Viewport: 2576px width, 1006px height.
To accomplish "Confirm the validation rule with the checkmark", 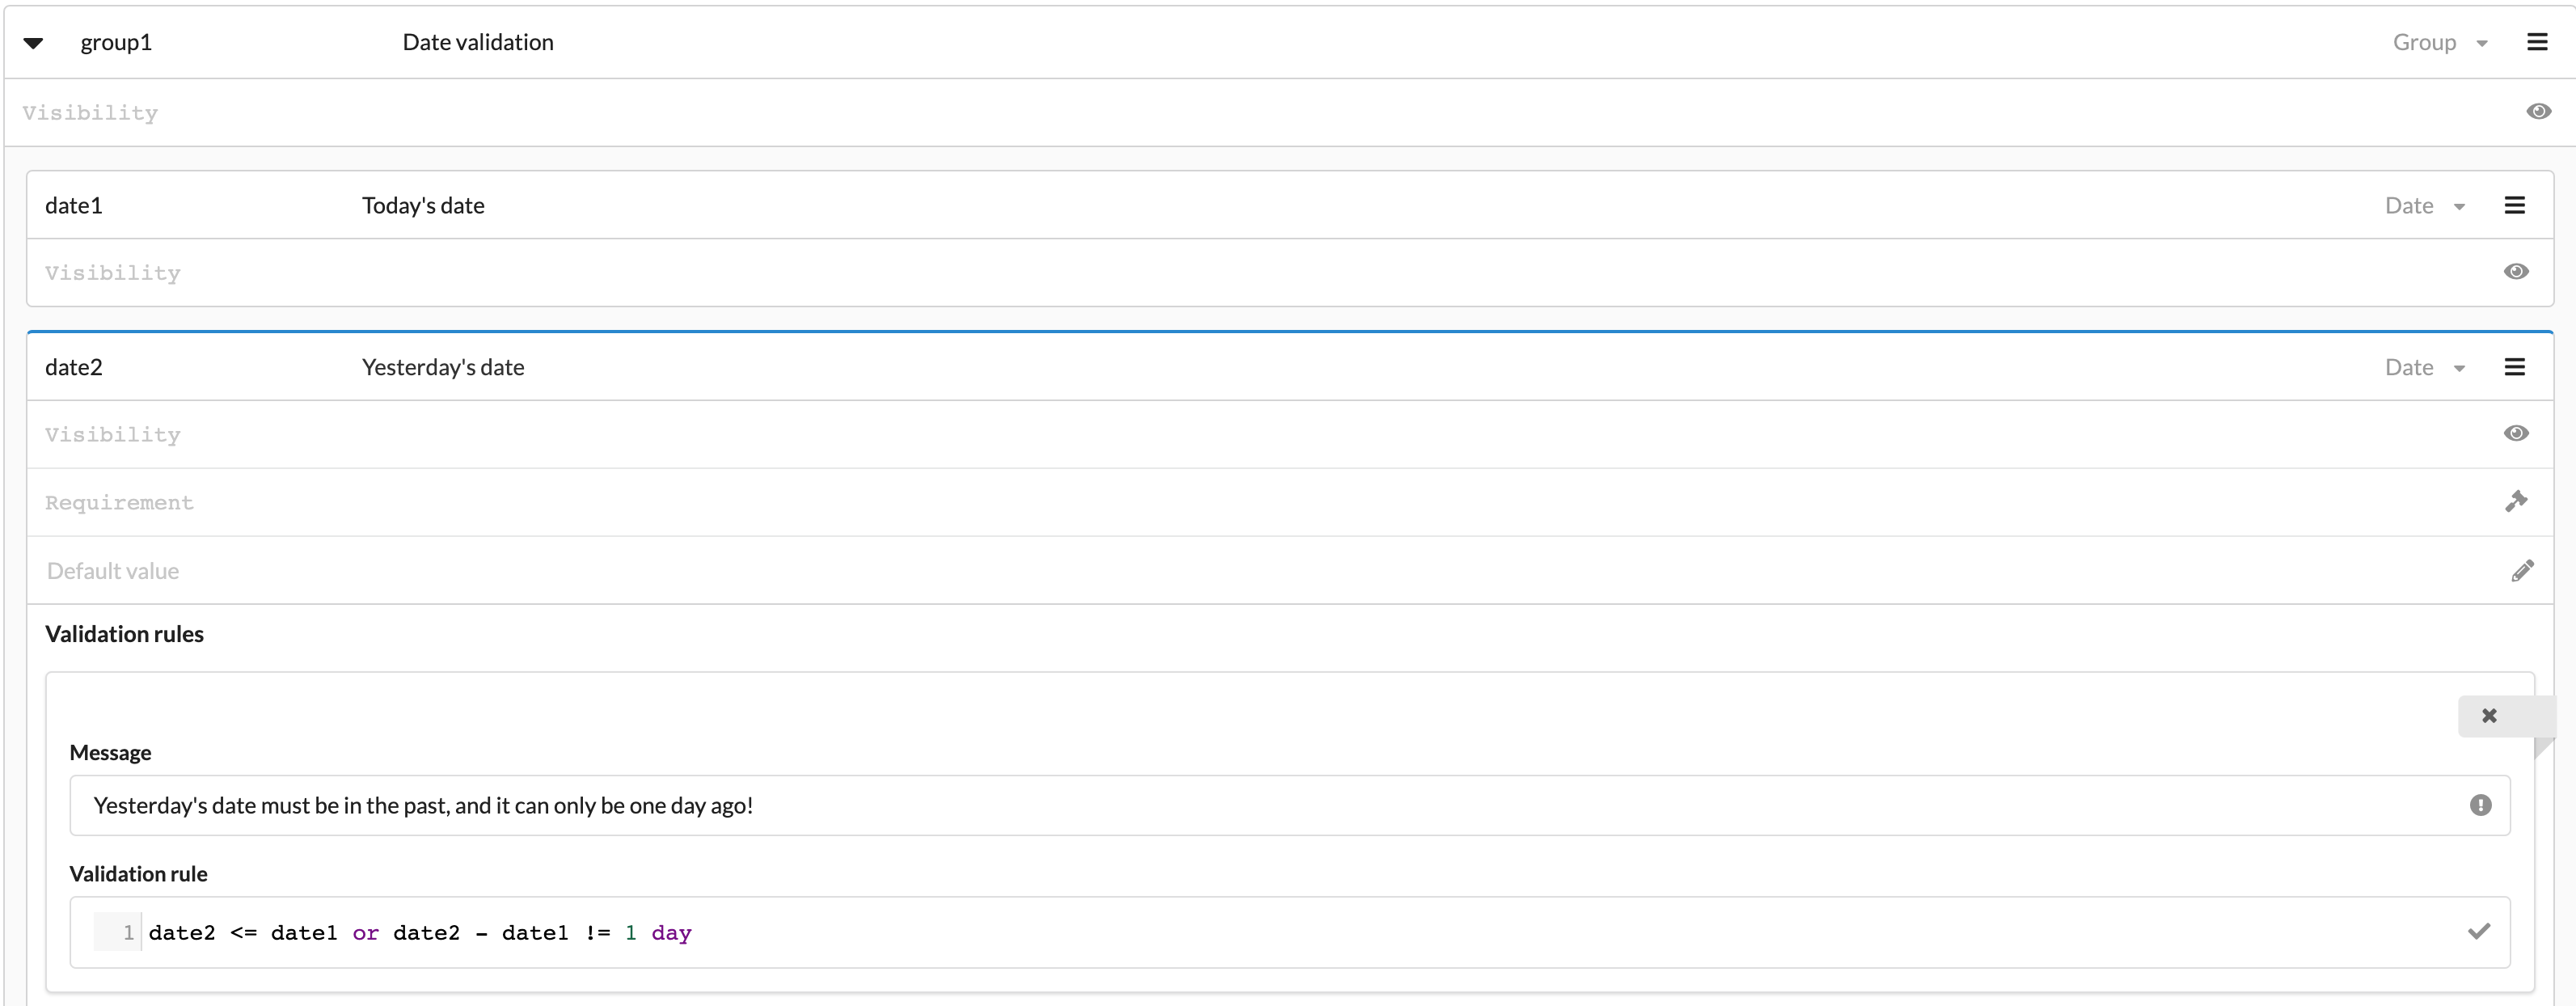I will (x=2479, y=931).
